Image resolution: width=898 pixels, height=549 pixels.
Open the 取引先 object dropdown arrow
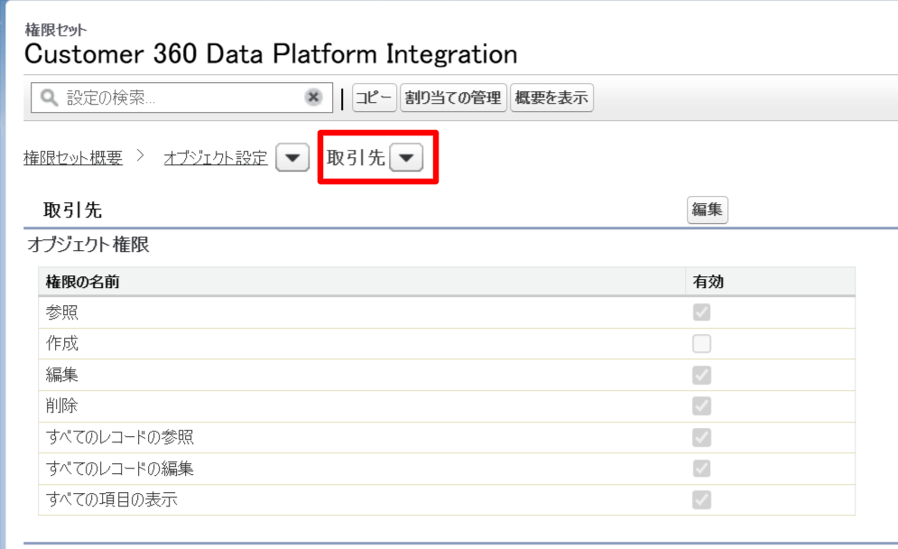(406, 158)
